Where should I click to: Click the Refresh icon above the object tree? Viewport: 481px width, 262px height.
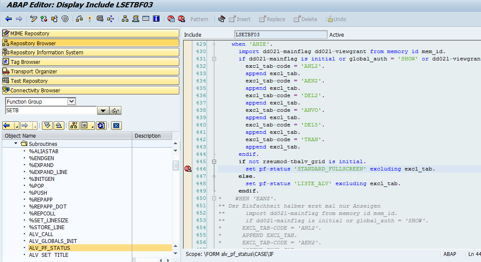(x=101, y=126)
